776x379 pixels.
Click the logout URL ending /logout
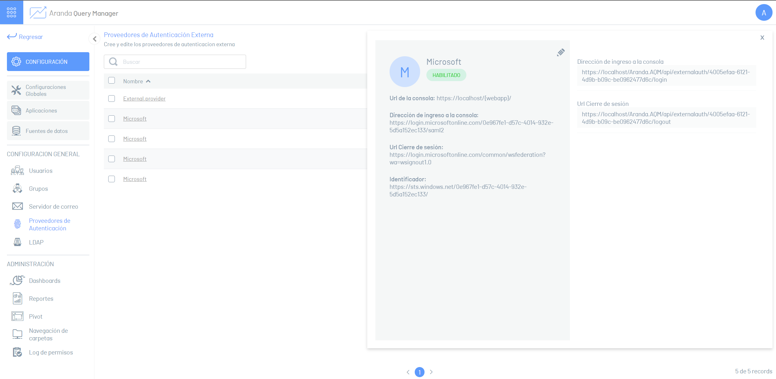[666, 118]
